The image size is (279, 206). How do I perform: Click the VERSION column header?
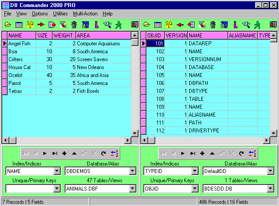[176, 36]
